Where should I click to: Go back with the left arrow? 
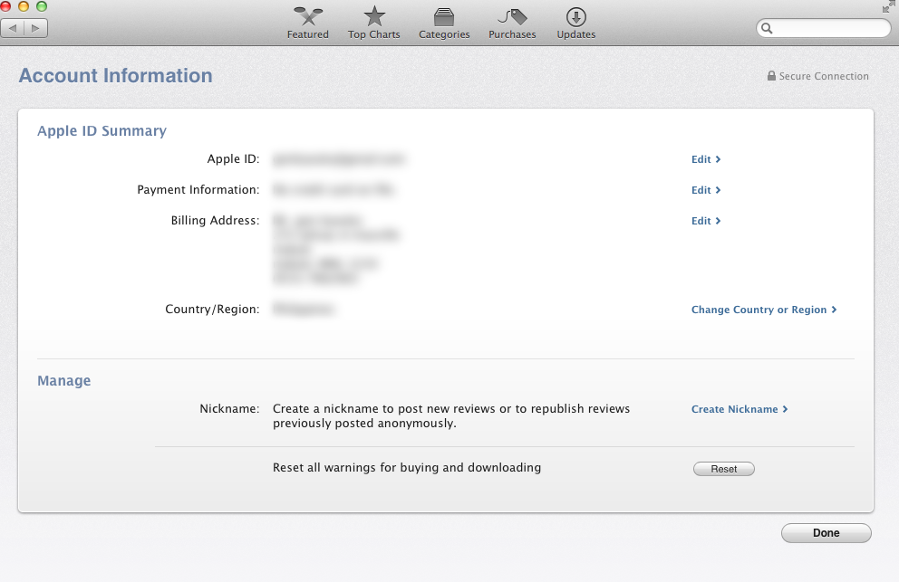(13, 28)
